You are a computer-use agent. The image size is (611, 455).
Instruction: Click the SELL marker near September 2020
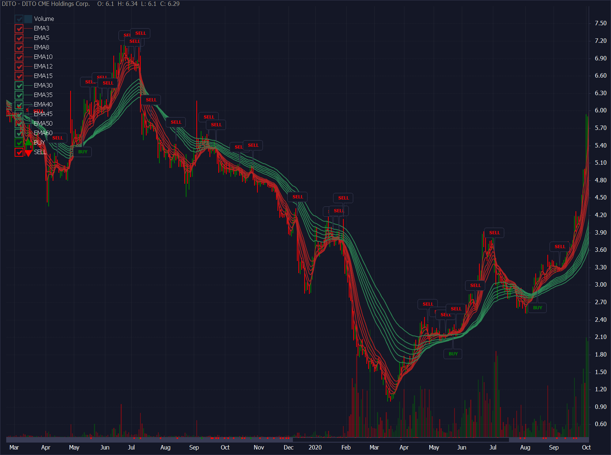tap(560, 247)
